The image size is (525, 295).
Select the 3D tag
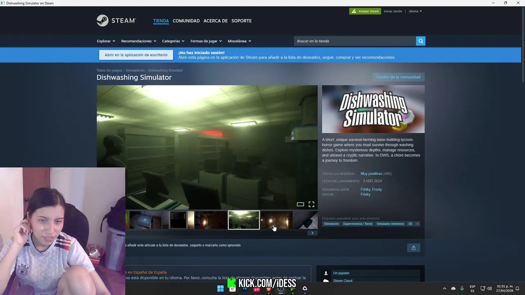[410, 224]
